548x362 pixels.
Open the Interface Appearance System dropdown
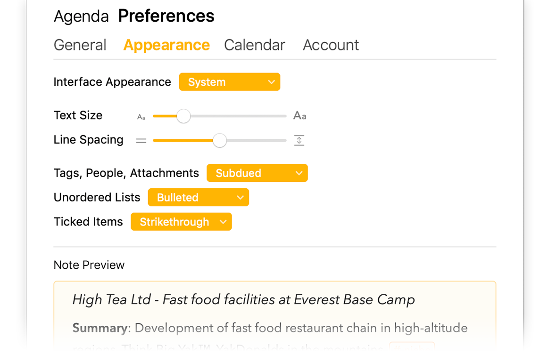click(230, 82)
